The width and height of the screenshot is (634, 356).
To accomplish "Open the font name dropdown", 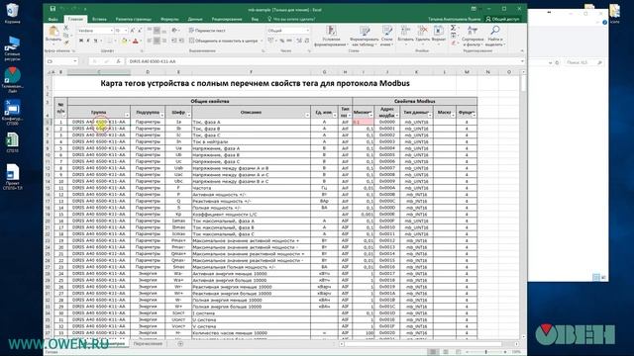I will pyautogui.click(x=112, y=31).
